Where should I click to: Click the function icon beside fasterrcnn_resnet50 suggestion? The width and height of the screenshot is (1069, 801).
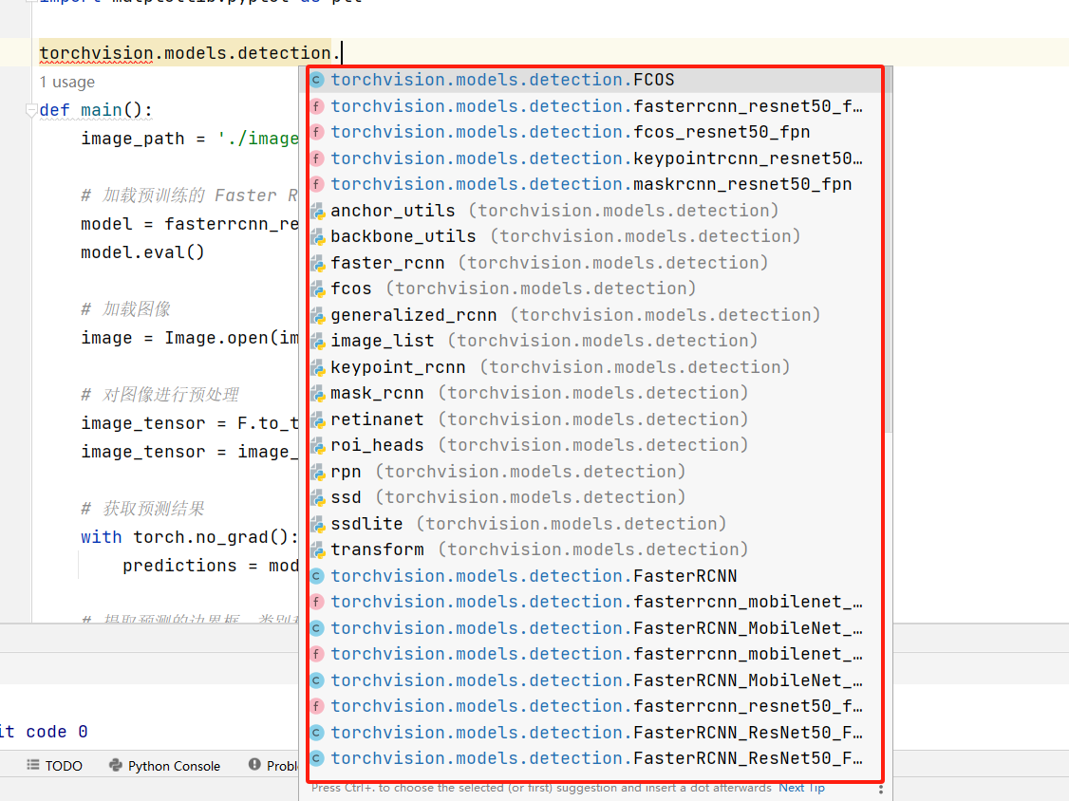pyautogui.click(x=316, y=105)
